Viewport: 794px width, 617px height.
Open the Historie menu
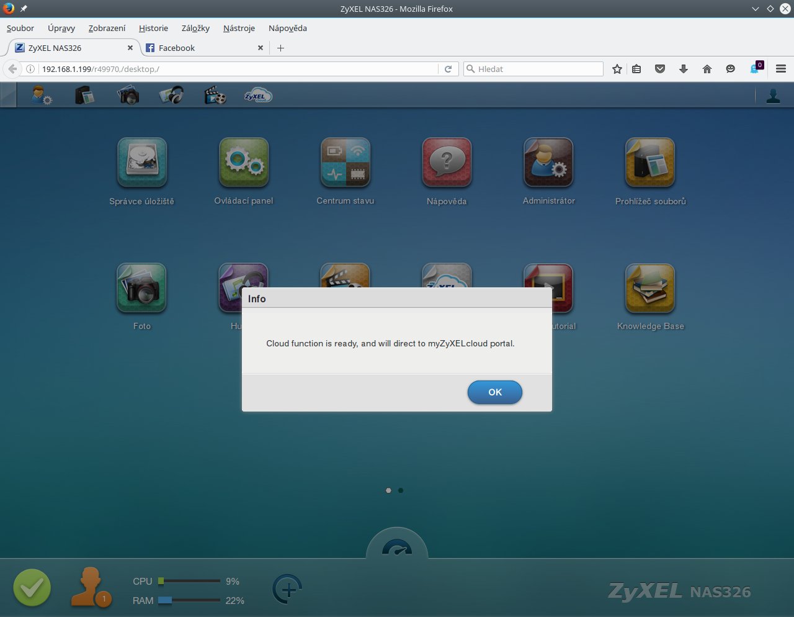coord(153,28)
